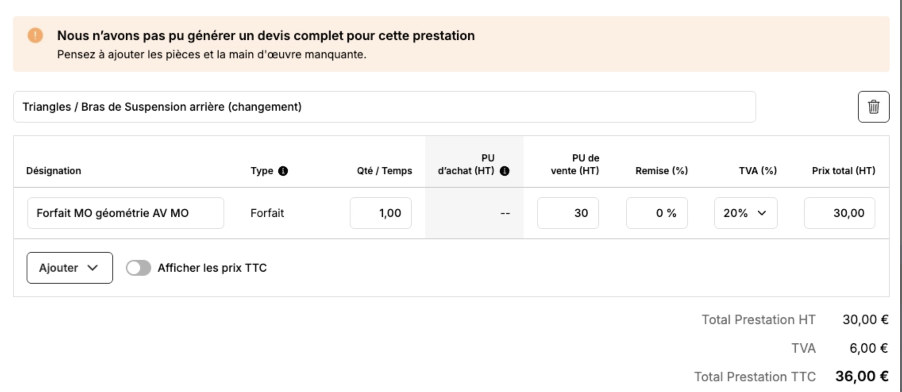Click the chevron arrow in TVA selector

tap(761, 213)
